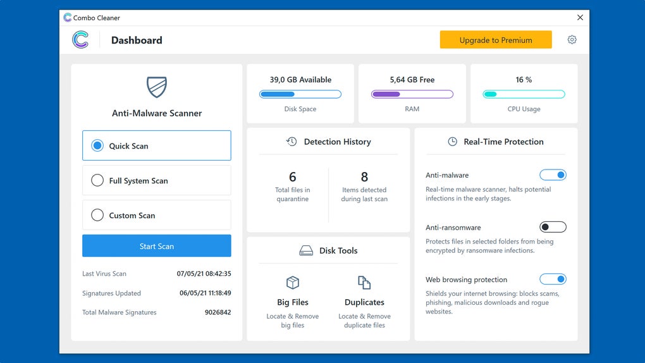
Task: Click the Disk Space progress bar
Action: coord(300,94)
